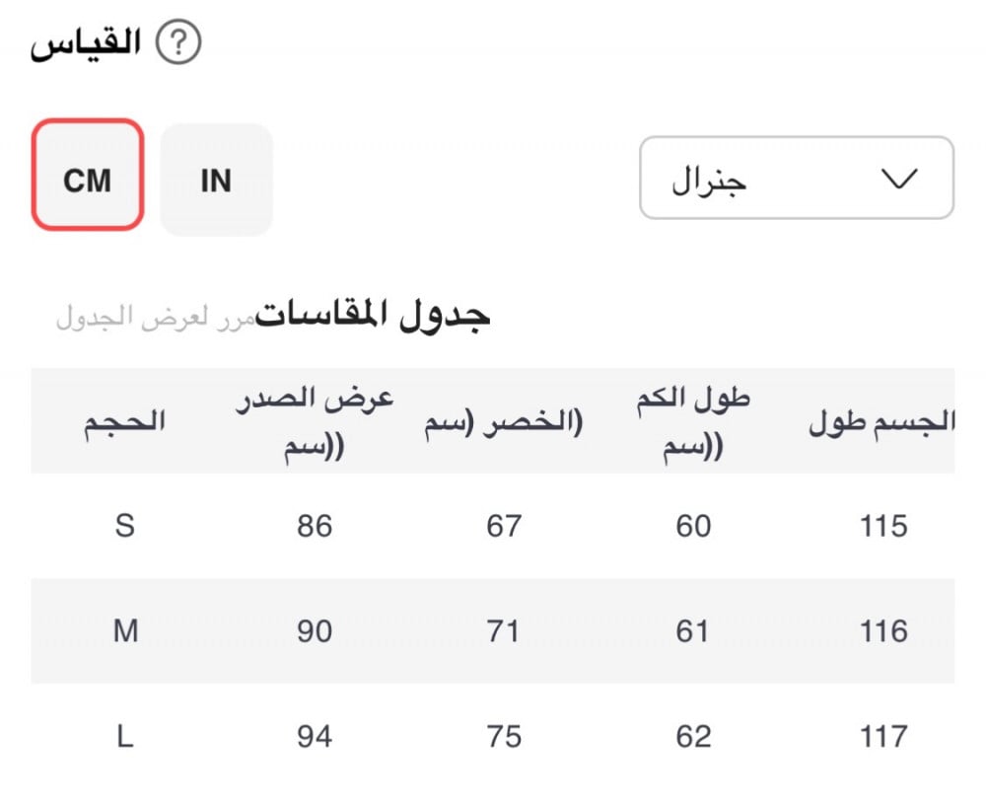
Task: Click the sleeve length value 62
Action: (693, 736)
